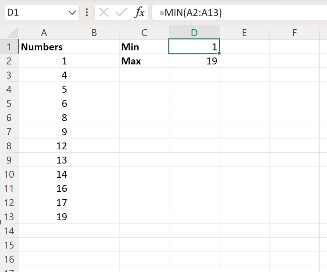Cancel the formula edit with X icon
This screenshot has width=327, height=272.
[x=103, y=13]
